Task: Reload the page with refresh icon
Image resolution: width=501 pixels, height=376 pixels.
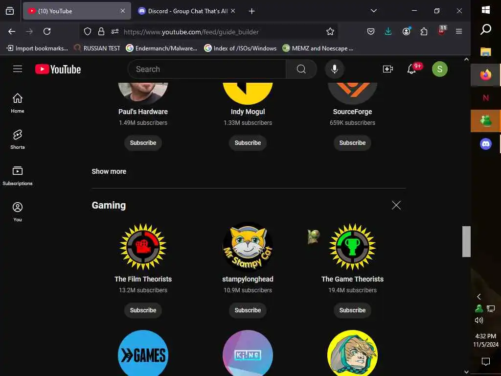Action: [x=47, y=31]
